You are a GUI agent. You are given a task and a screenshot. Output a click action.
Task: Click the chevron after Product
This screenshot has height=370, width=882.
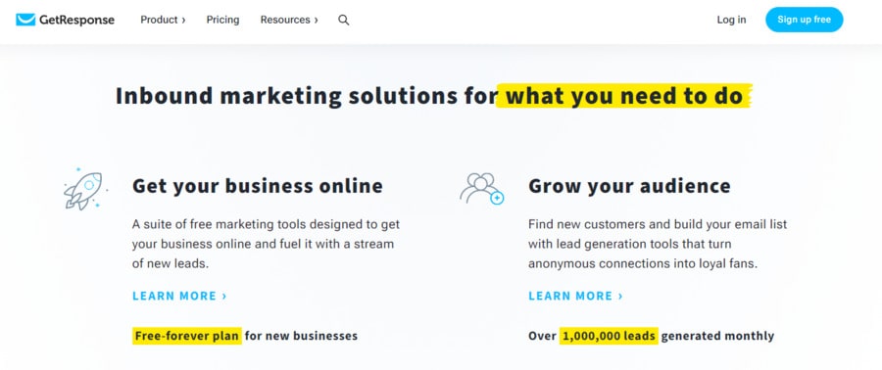tap(183, 21)
